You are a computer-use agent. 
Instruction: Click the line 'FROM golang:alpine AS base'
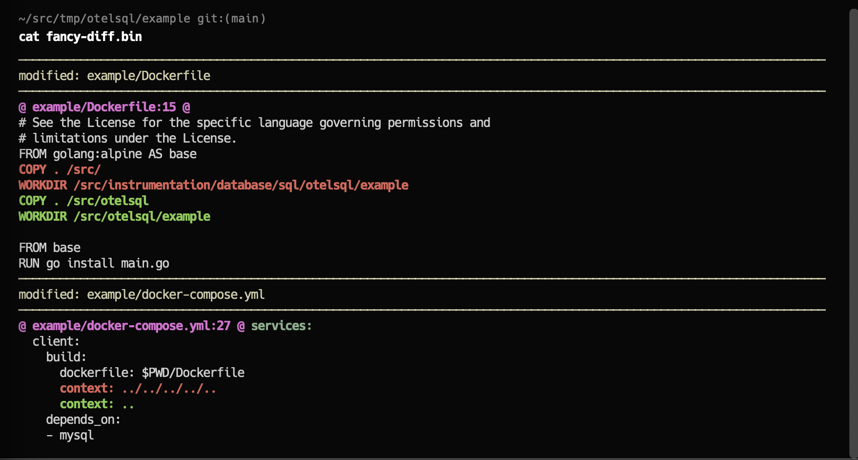click(x=108, y=154)
